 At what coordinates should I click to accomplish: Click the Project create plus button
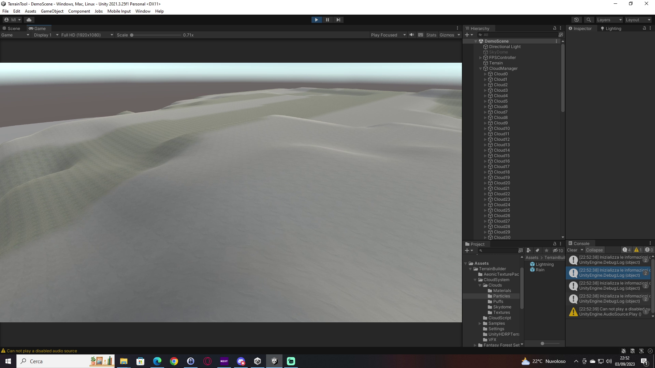[x=469, y=250]
